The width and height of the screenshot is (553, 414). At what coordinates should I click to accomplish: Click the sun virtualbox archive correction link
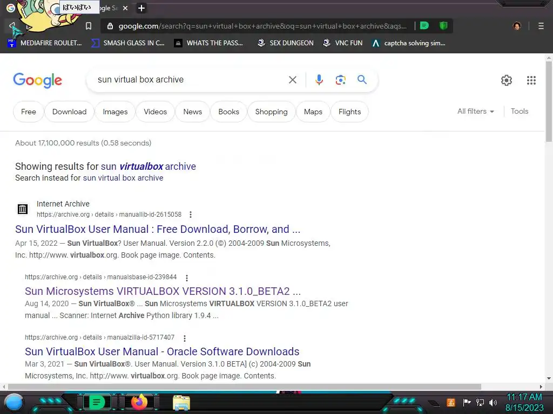pyautogui.click(x=148, y=167)
